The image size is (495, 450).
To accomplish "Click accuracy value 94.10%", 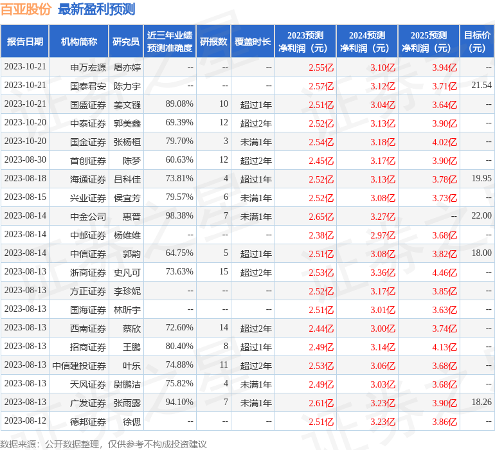I will point(179,402).
